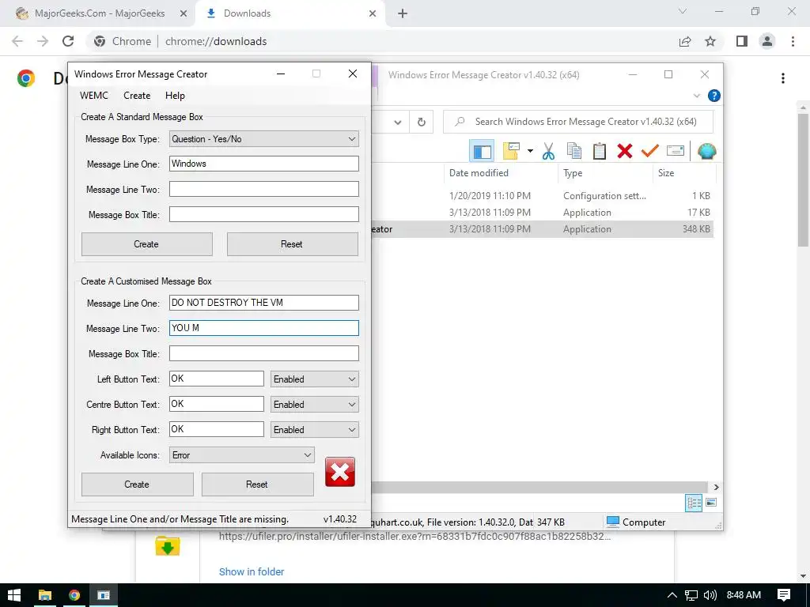Open Centre Button Enabled dropdown
The image size is (810, 607).
click(x=315, y=404)
